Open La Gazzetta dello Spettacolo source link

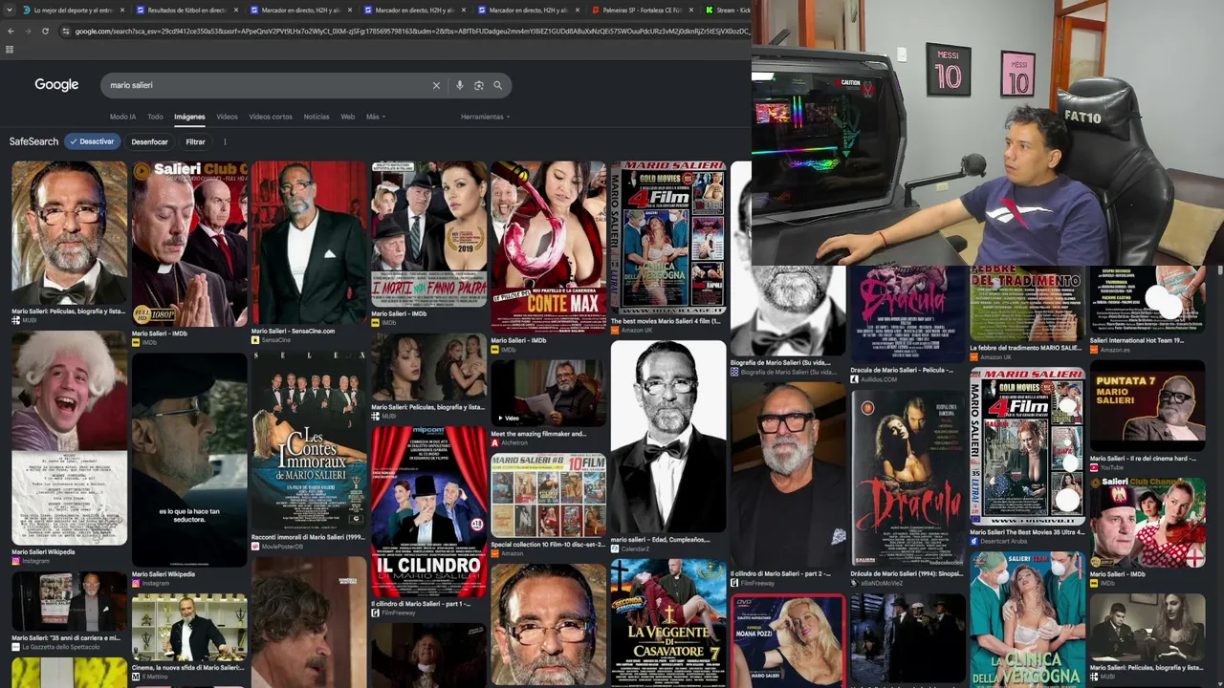pyautogui.click(x=57, y=647)
